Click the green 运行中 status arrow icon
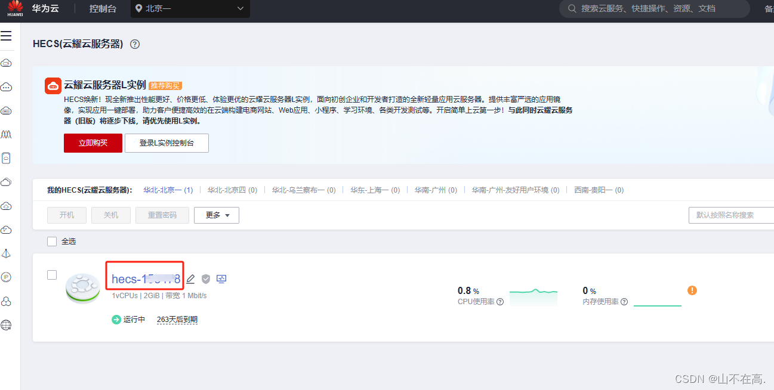 pyautogui.click(x=116, y=320)
